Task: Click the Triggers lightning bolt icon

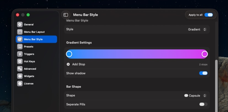Action: [x=20, y=54]
